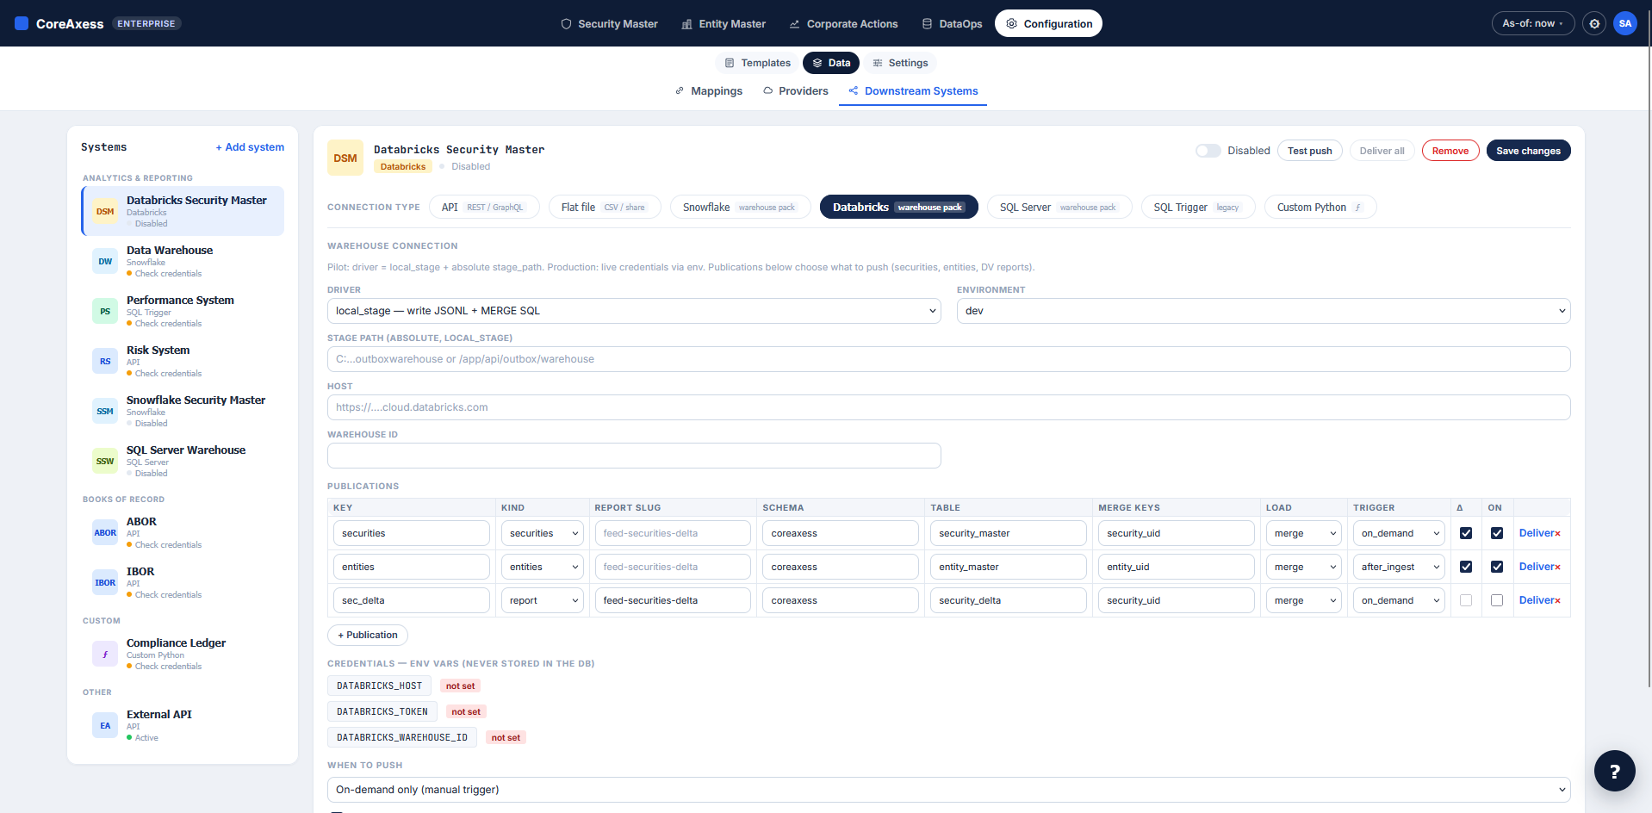
Task: Remove the securities publication row
Action: coord(1557,533)
